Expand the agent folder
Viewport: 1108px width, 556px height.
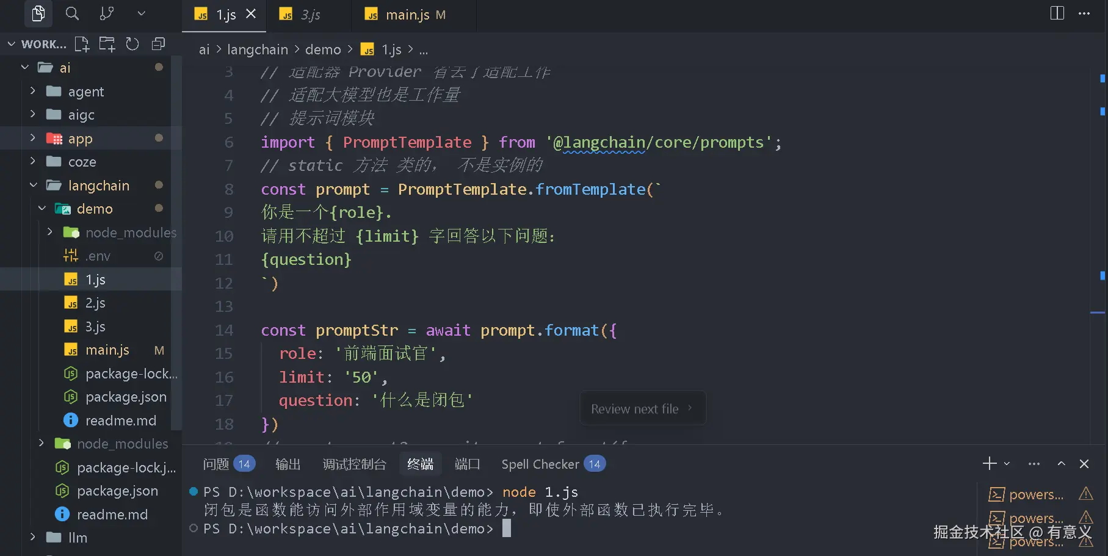click(x=33, y=91)
